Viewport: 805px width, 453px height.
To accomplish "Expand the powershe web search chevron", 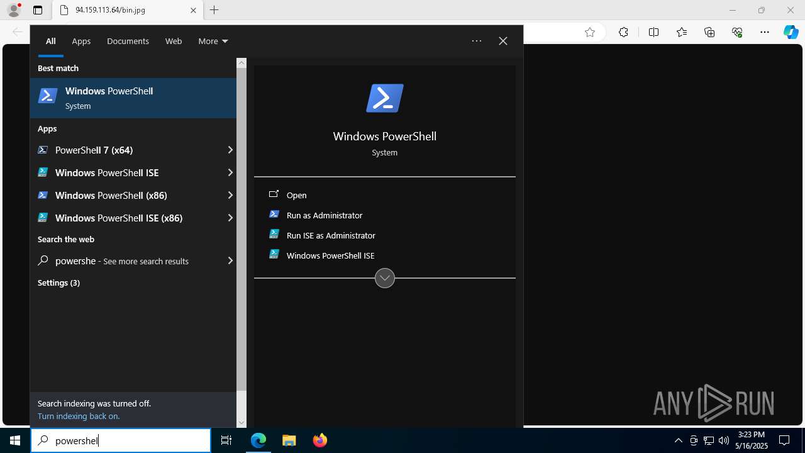I will (230, 260).
